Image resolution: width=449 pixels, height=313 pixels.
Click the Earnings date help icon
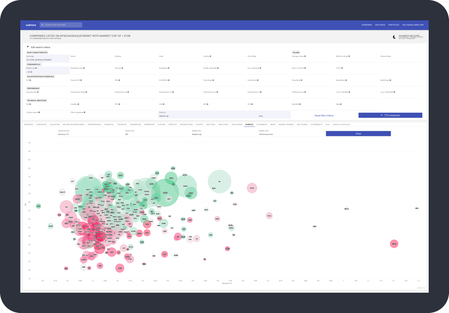click(38, 92)
